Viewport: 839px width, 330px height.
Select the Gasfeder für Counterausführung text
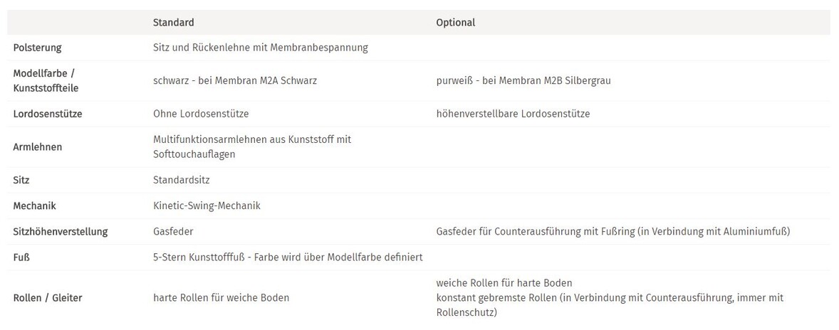(613, 232)
